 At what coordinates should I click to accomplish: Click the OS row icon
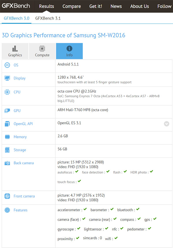(7, 65)
